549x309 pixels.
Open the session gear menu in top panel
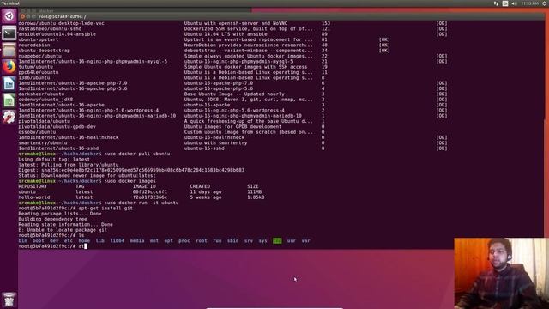point(545,3)
